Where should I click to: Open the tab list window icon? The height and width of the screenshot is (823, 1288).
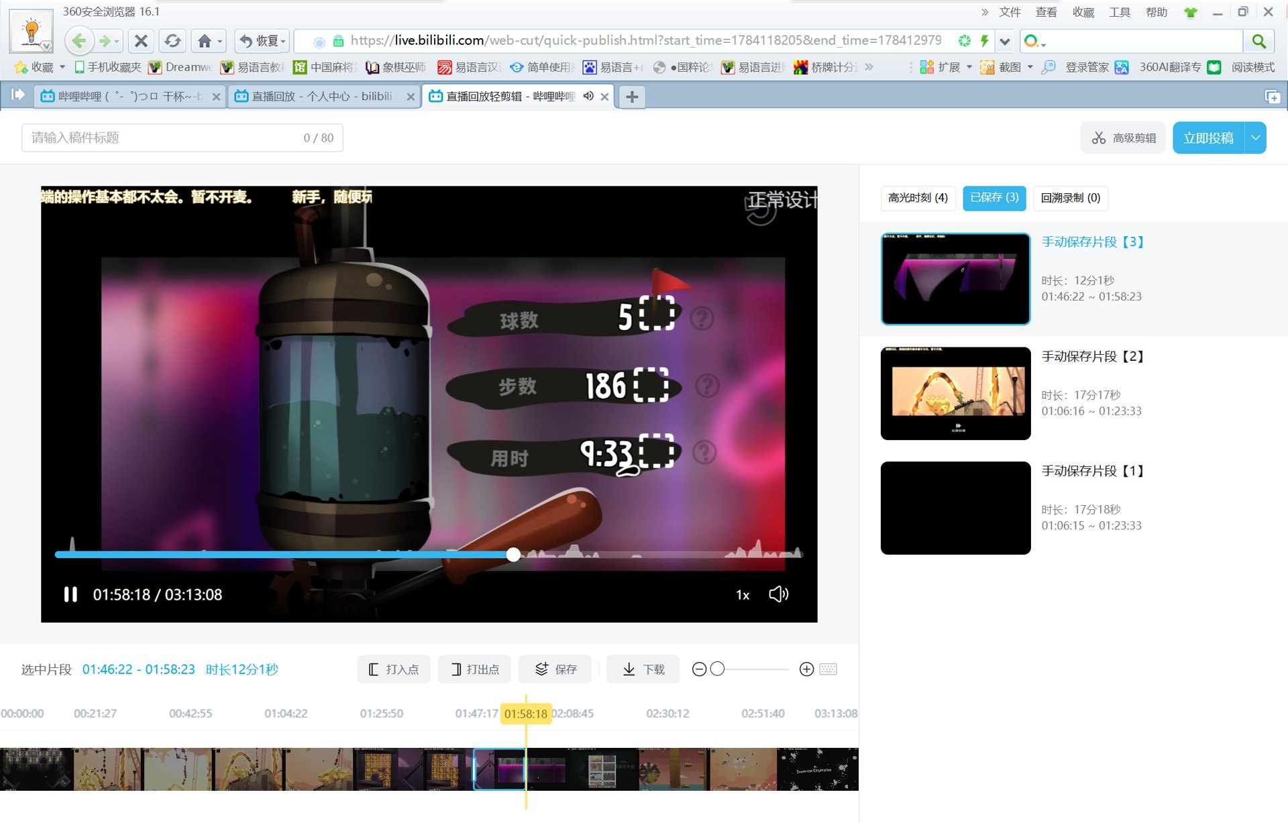tap(1272, 97)
